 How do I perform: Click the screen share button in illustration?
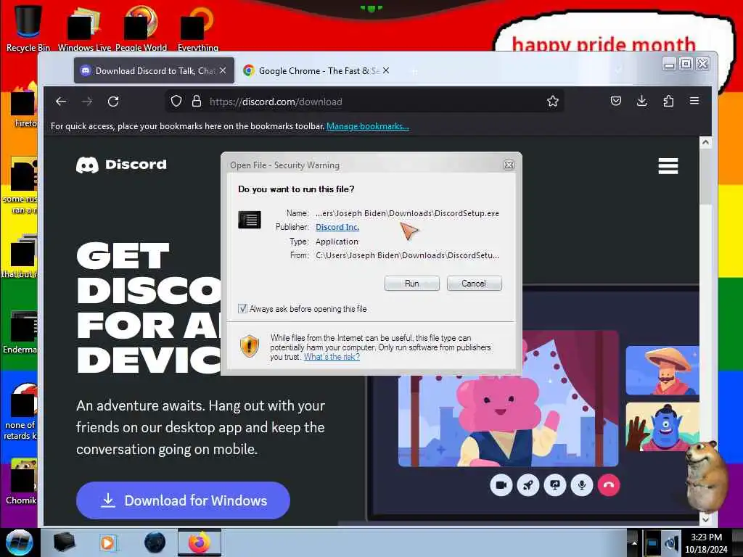tap(555, 485)
